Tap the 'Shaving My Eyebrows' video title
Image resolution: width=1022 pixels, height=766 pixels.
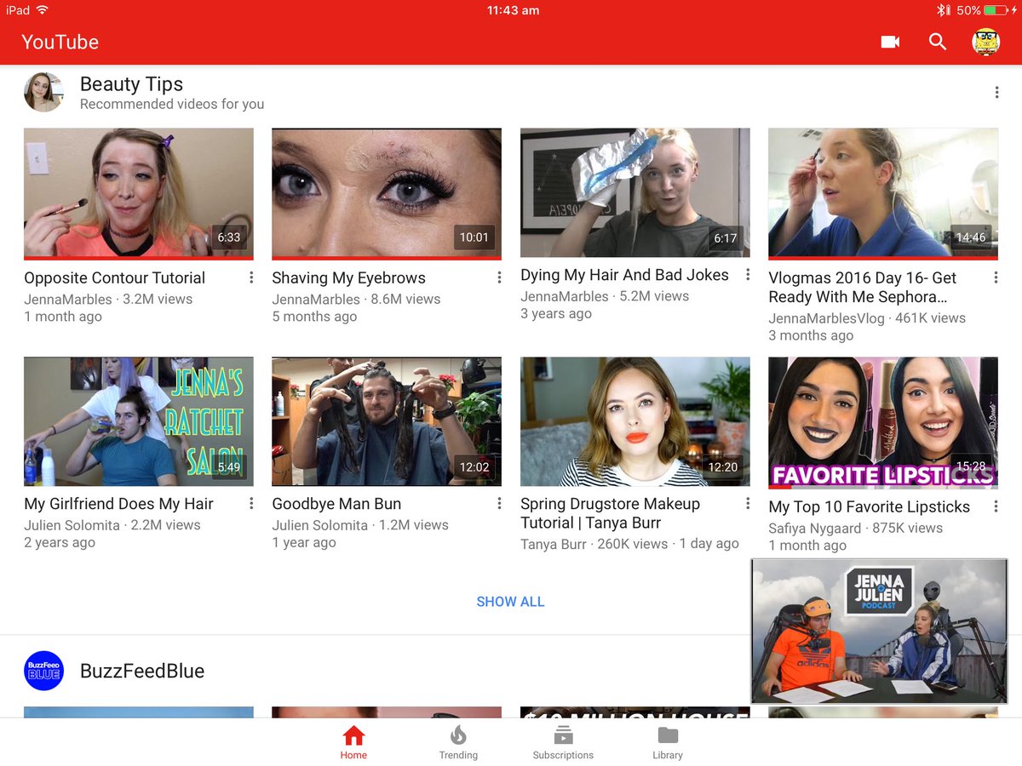click(x=348, y=277)
